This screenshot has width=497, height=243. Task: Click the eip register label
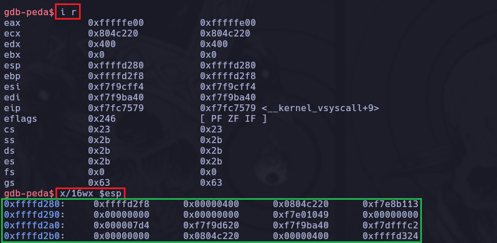coord(12,108)
